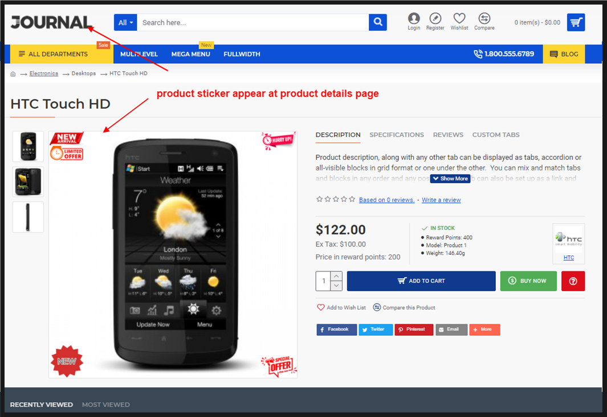Screen dimensions: 607x417
Task: Click the Search here input field
Action: click(253, 22)
